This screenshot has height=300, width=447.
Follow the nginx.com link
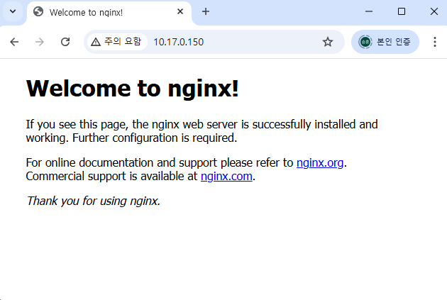(x=226, y=176)
